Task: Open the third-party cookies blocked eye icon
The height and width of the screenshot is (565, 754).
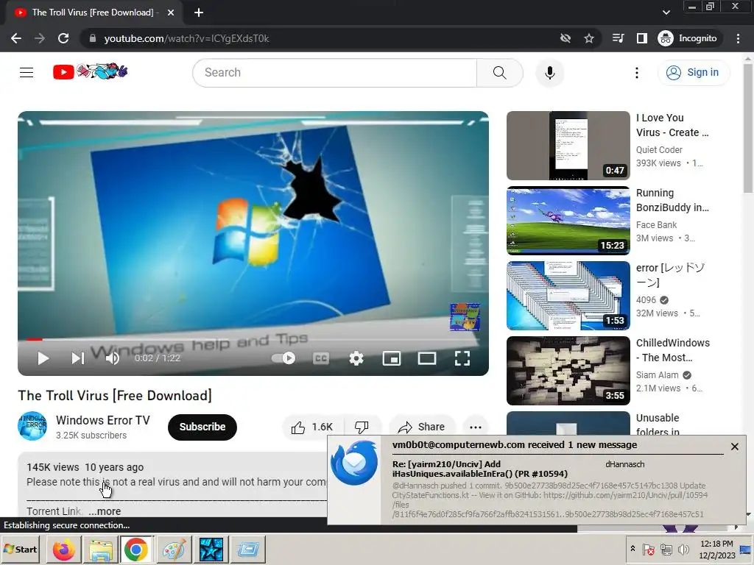Action: (565, 38)
